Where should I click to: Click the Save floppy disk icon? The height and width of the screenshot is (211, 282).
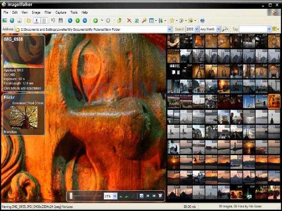60,21
